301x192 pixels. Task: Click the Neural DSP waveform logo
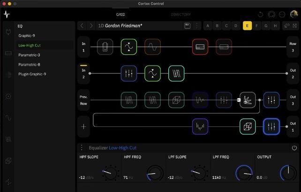click(7, 15)
